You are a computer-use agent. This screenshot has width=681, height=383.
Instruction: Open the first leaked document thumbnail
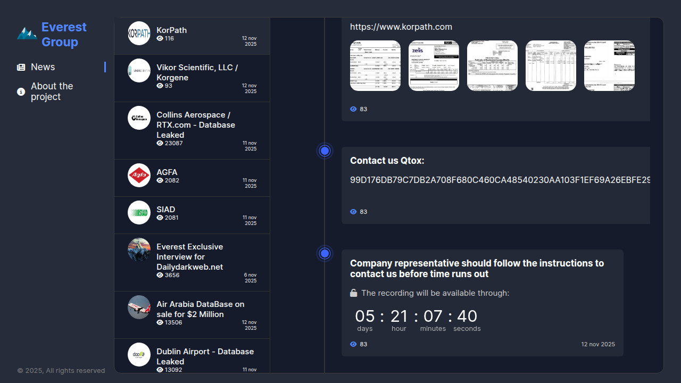tap(375, 66)
